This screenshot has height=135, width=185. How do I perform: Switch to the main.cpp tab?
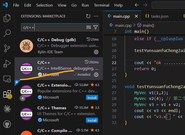121,16
